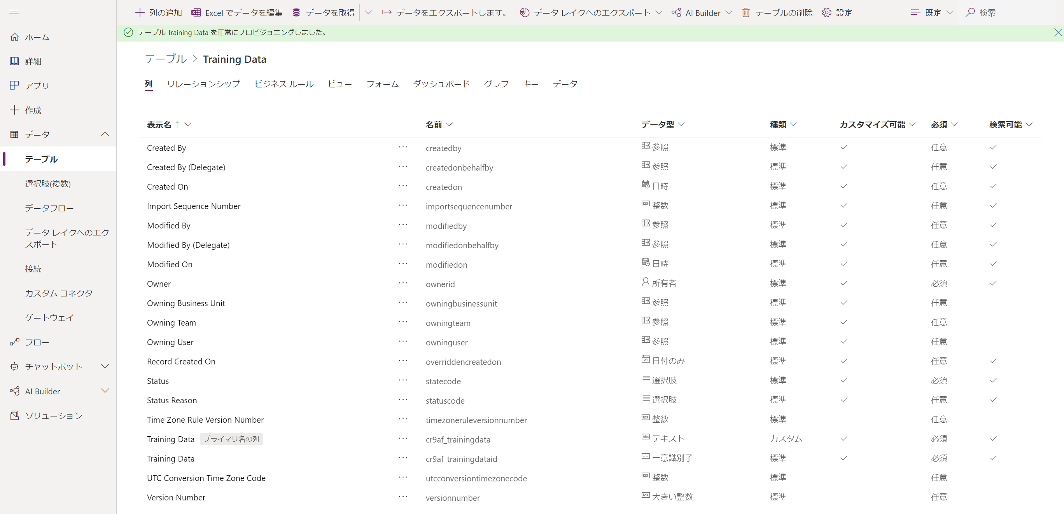Collapse the データ section in sidebar
The height and width of the screenshot is (514, 1064).
pos(105,134)
